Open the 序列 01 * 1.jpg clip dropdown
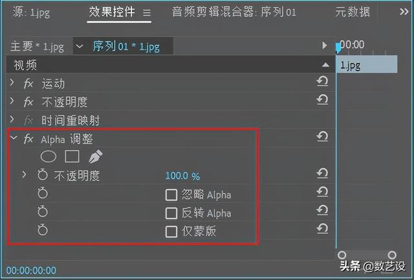 click(x=79, y=46)
